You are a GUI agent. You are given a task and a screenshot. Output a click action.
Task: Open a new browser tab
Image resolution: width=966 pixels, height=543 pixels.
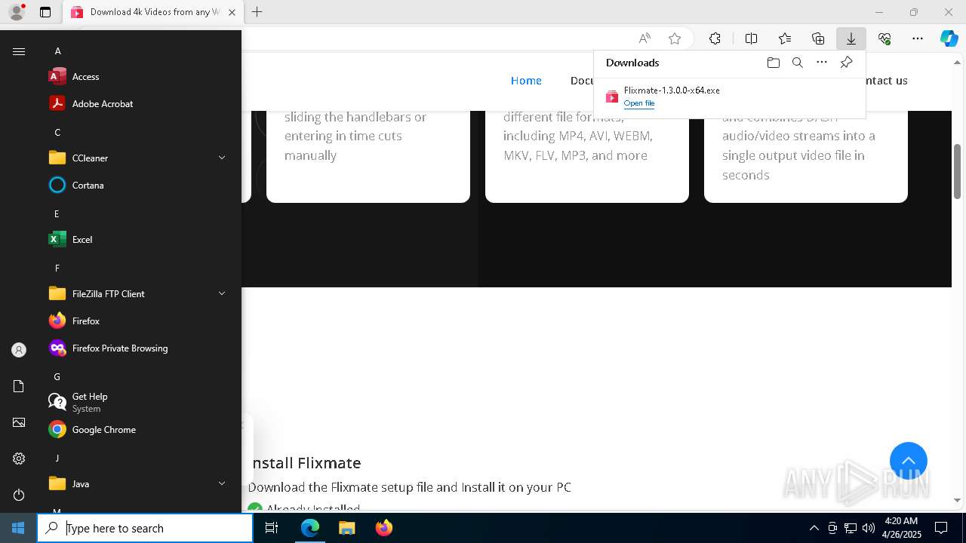257,12
